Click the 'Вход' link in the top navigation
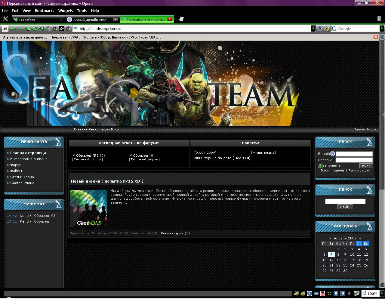This screenshot has width=385, height=308. pos(115,129)
